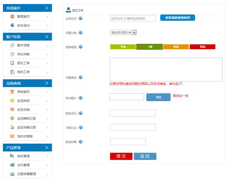This screenshot has height=179, width=226.
Task: Choose the light green 不急 urgency level
Action: tap(123, 47)
